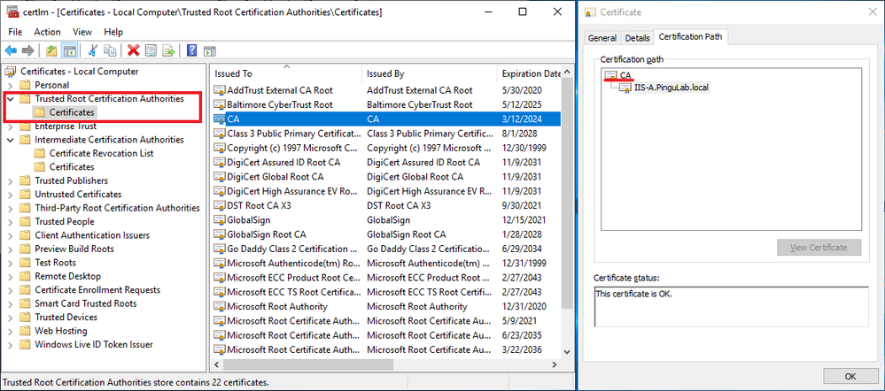Image resolution: width=885 pixels, height=391 pixels.
Task: Click the CA certificate icon in Certification path
Action: (611, 75)
